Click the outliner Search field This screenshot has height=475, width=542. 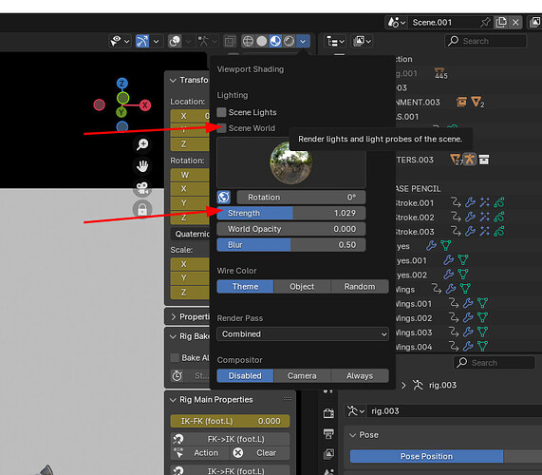(486, 41)
